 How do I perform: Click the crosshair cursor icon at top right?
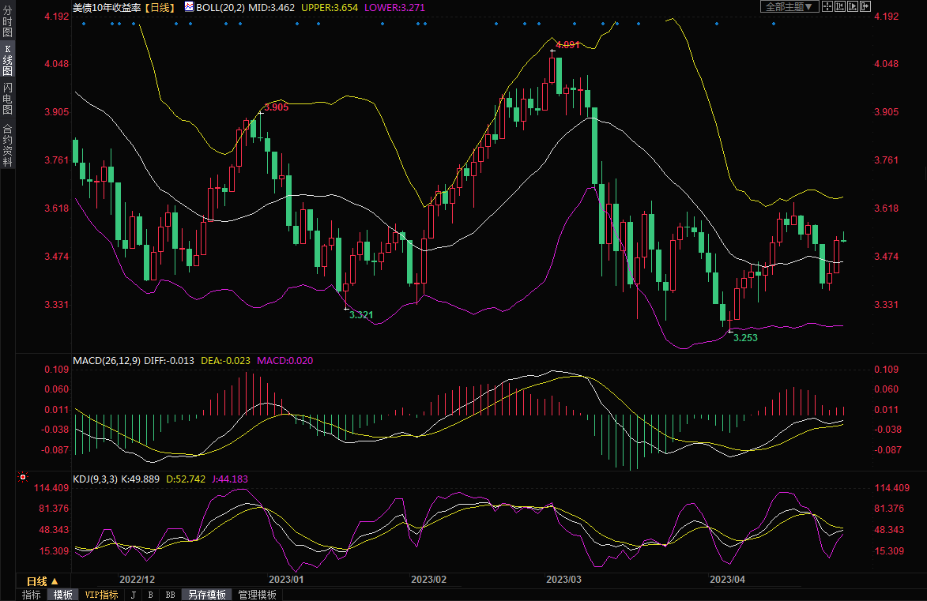tap(827, 6)
